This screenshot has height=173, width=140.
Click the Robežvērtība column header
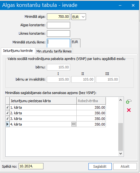(91, 101)
